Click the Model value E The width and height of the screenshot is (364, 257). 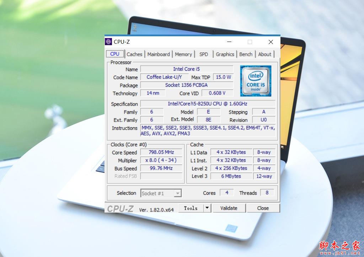208,112
